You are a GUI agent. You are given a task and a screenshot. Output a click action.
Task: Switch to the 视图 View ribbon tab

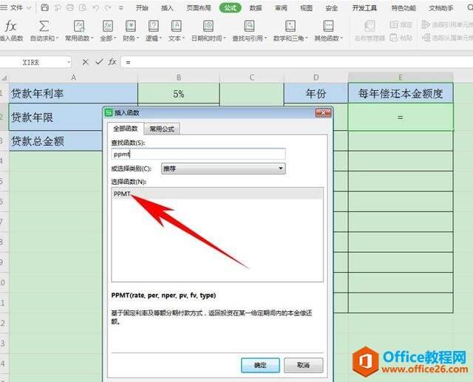[306, 8]
